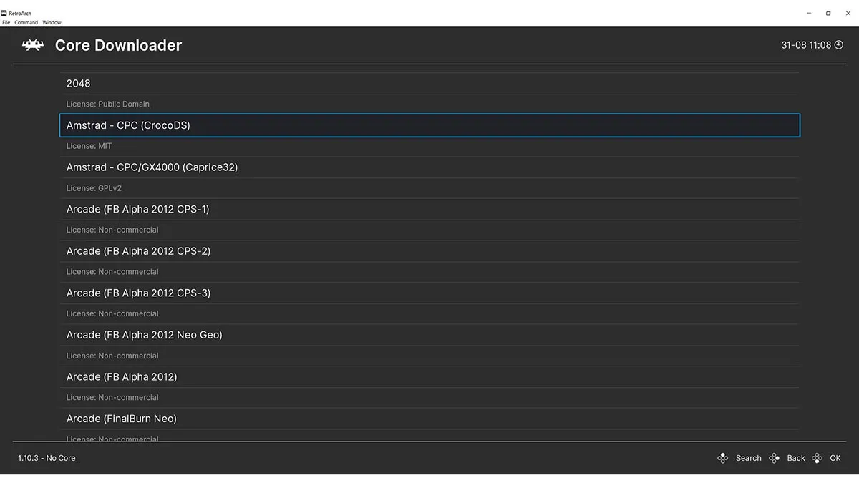
Task: Click the License: MIT sublabel
Action: [x=89, y=146]
